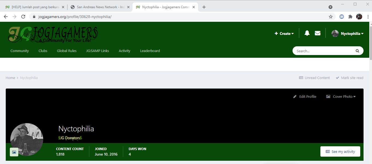Open Chrome three-dot menu
The width and height of the screenshot is (372, 164).
tap(368, 17)
